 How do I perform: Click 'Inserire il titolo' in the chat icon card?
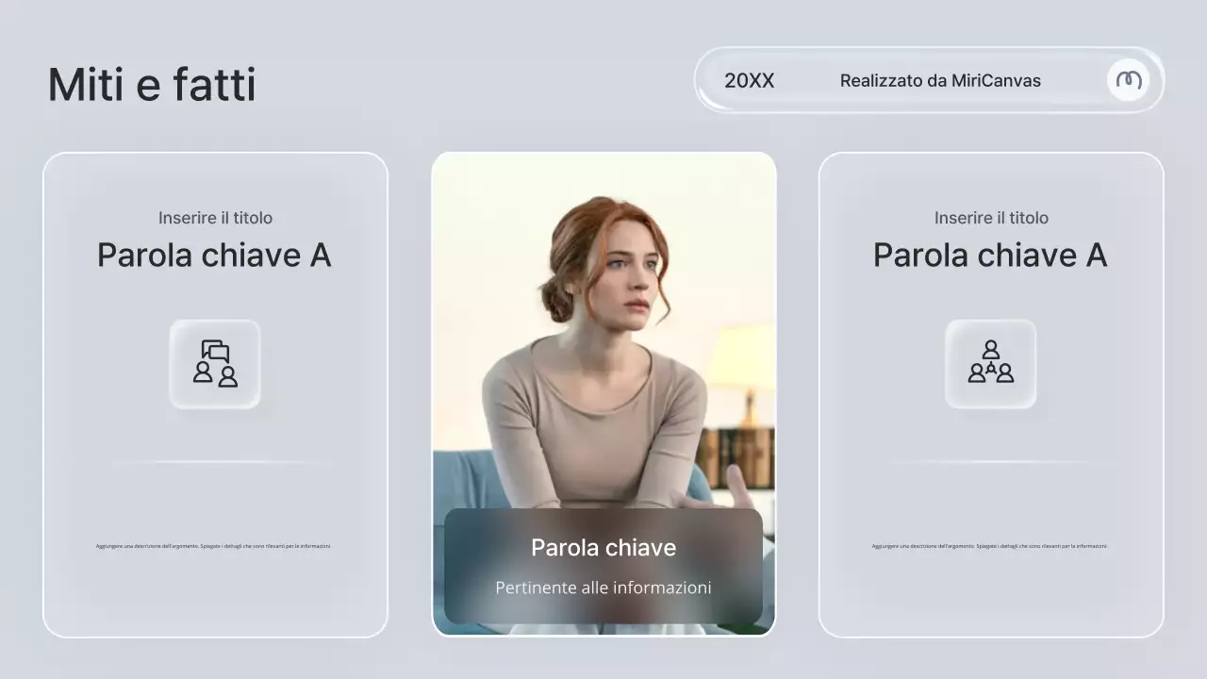[x=215, y=218]
